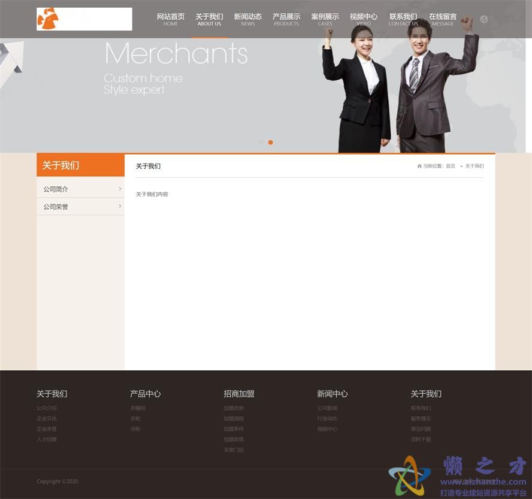Select the first carousel indicator dot
532x499 pixels.
click(x=261, y=143)
